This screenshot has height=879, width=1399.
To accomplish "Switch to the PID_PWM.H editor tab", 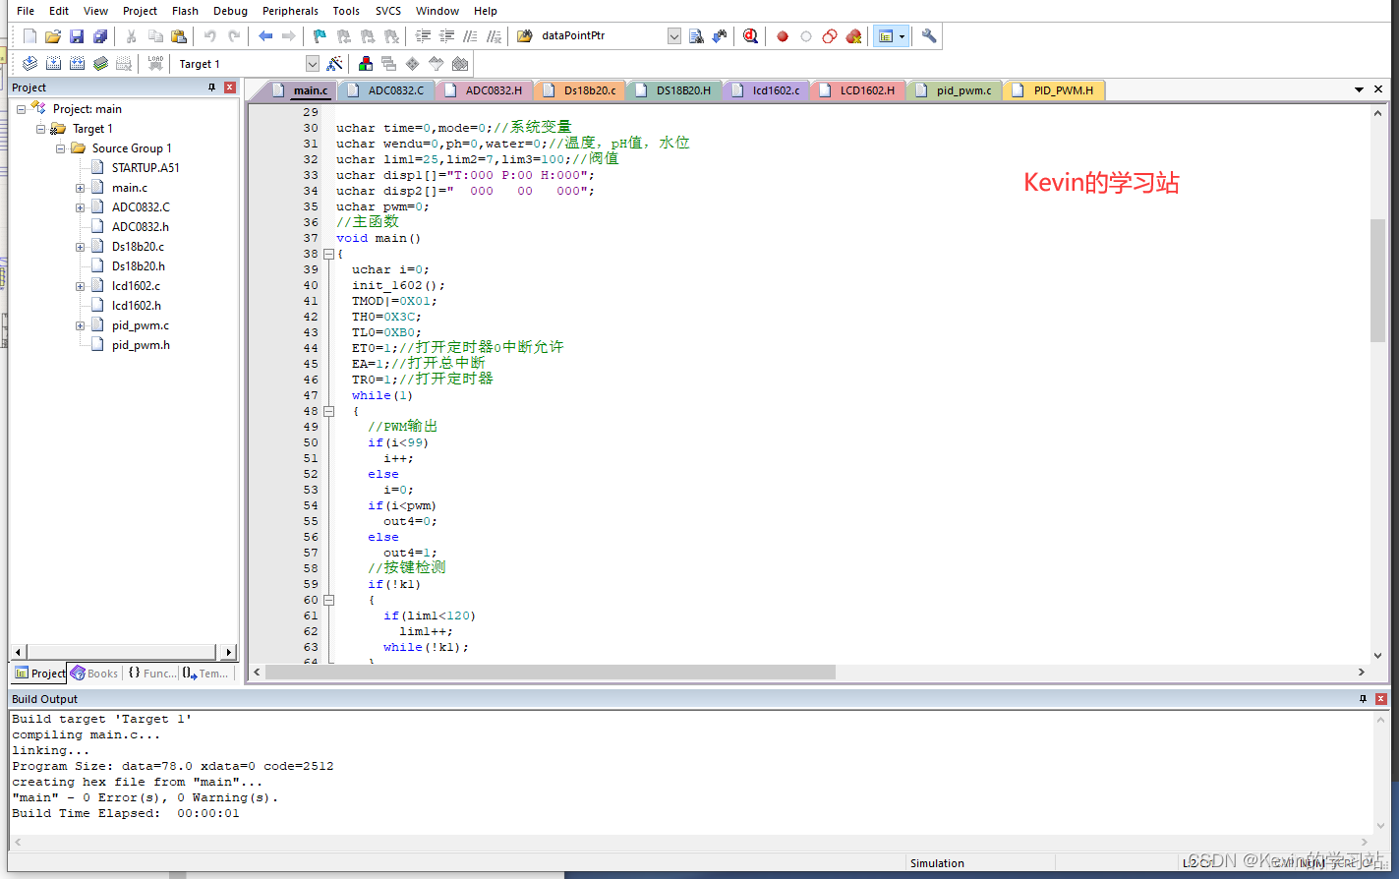I will [x=1056, y=90].
